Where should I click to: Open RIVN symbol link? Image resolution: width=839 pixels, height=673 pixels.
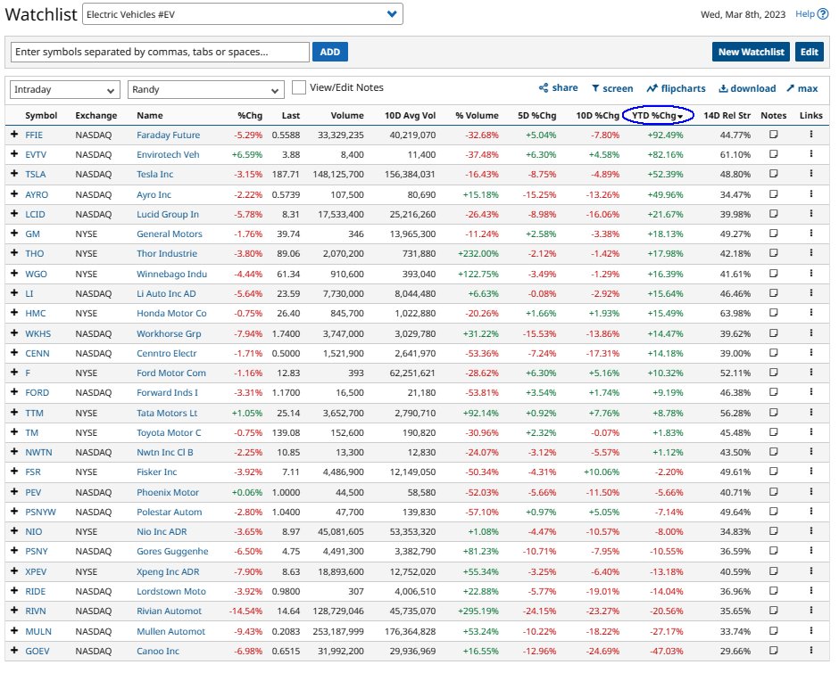36,611
